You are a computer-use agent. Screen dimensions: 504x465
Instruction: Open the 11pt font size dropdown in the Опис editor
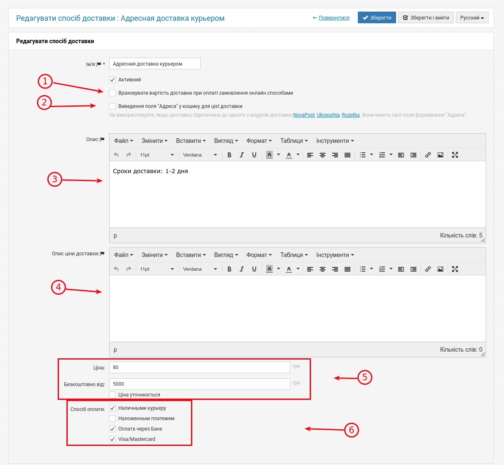[x=157, y=155]
